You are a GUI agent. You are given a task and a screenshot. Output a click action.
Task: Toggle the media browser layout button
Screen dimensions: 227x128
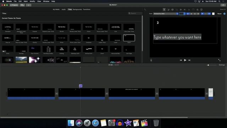click(22, 5)
